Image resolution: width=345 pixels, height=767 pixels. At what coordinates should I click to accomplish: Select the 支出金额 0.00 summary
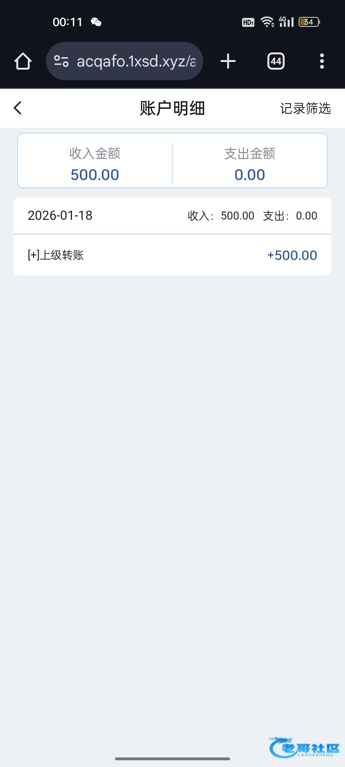tap(250, 164)
